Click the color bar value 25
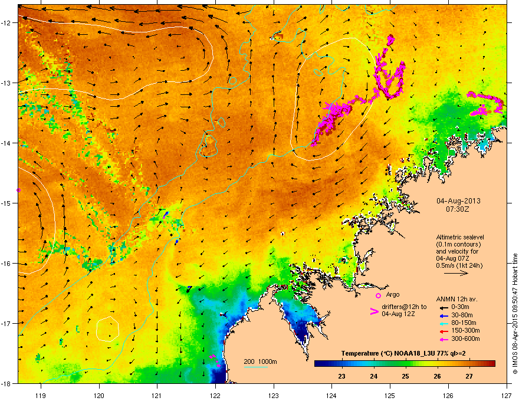 406,376
